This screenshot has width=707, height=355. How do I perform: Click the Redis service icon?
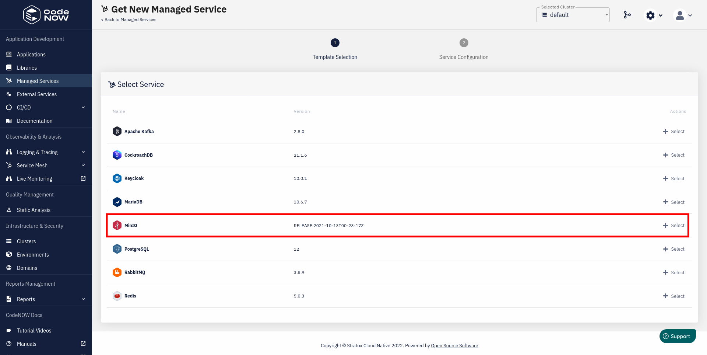tap(117, 296)
